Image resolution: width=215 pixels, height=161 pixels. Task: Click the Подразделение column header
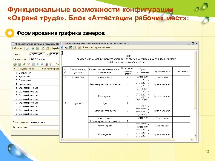tap(26, 69)
